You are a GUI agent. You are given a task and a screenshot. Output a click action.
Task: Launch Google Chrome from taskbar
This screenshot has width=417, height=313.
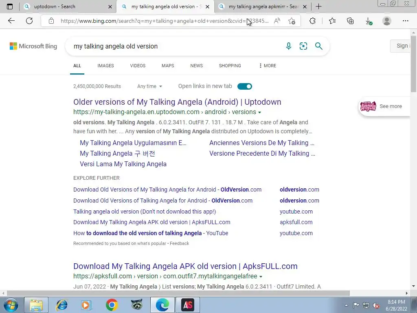(112, 305)
